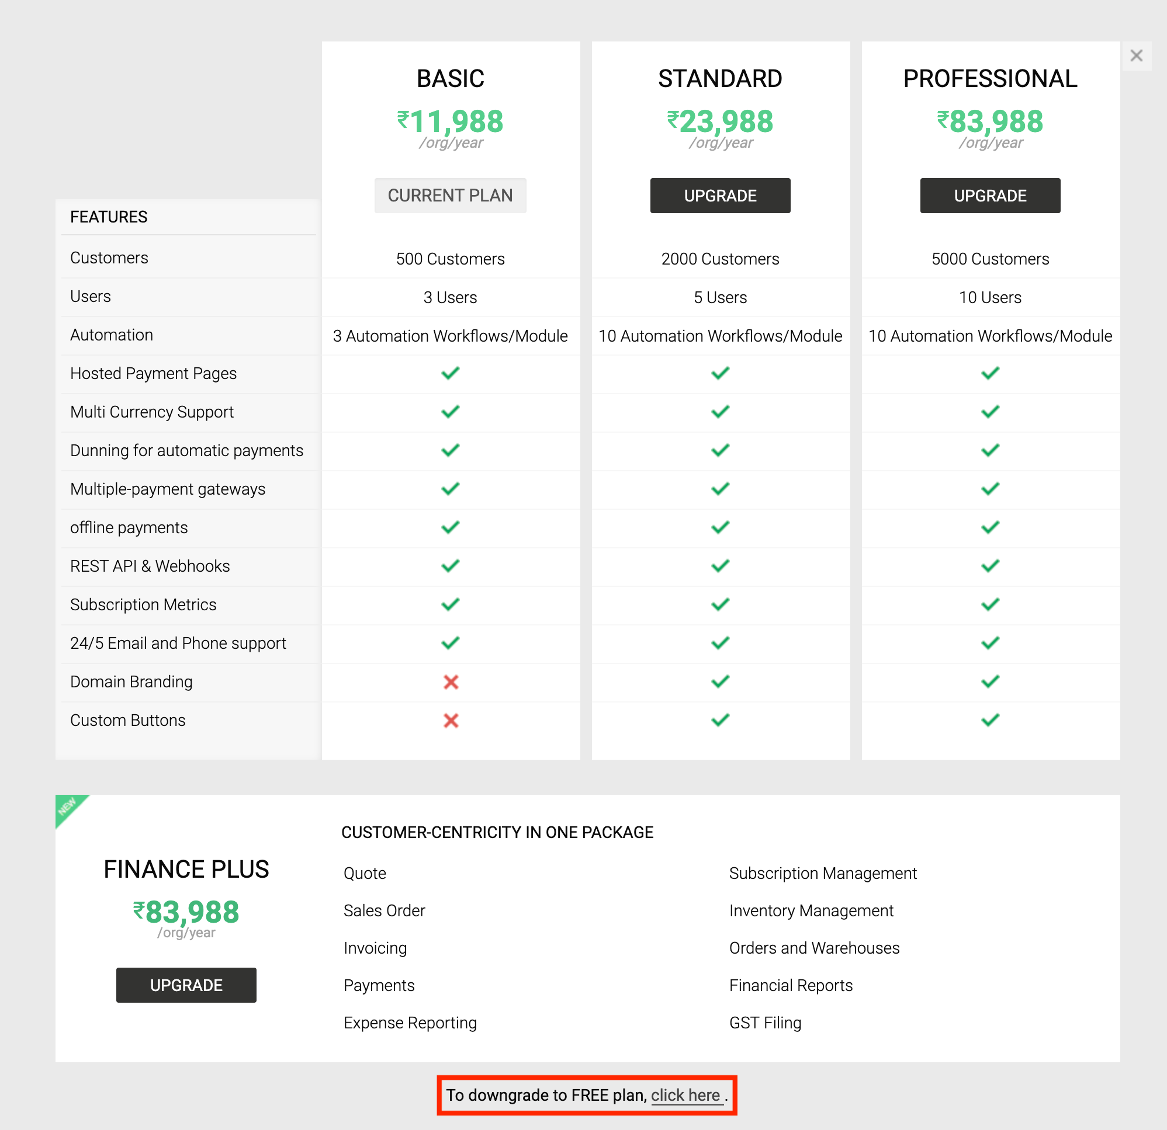Click the 'click here' downgrade link
Viewport: 1167px width, 1130px height.
pyautogui.click(x=685, y=1095)
